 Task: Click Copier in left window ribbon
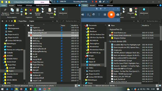tap(12, 11)
